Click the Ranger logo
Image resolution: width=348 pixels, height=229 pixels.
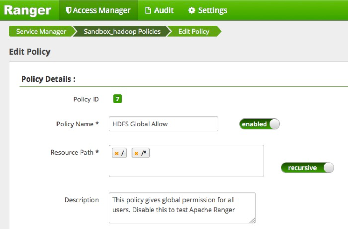[27, 10]
